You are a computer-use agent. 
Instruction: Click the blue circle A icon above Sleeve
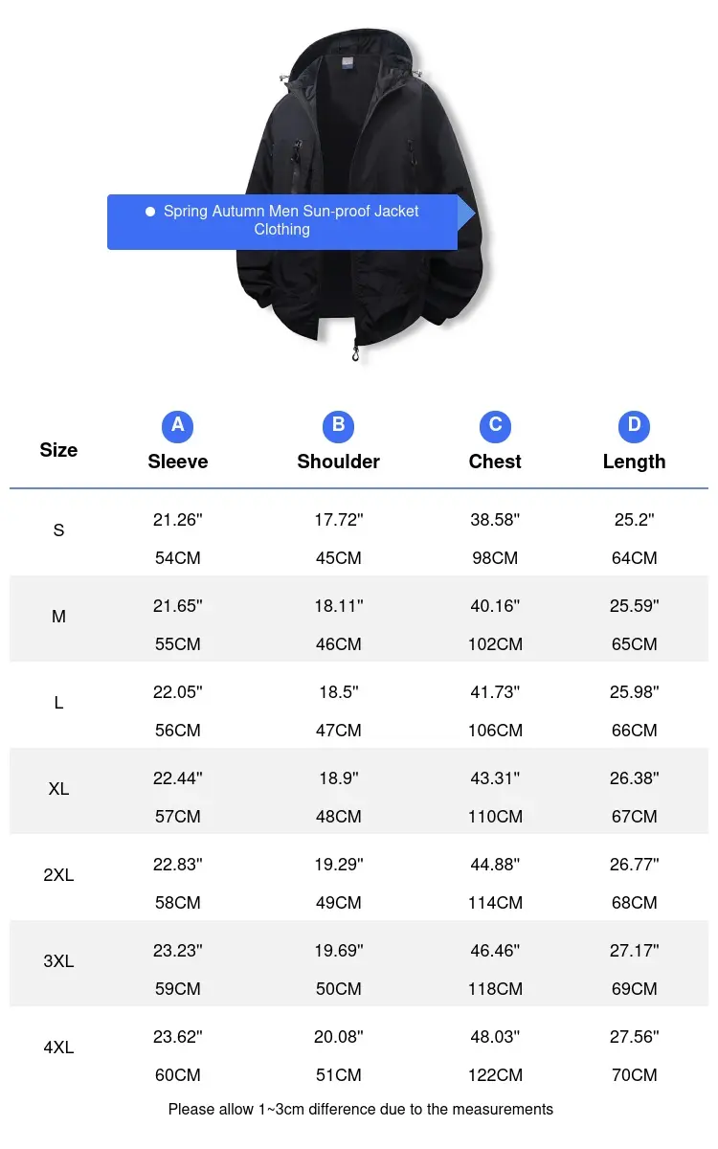[x=178, y=425]
